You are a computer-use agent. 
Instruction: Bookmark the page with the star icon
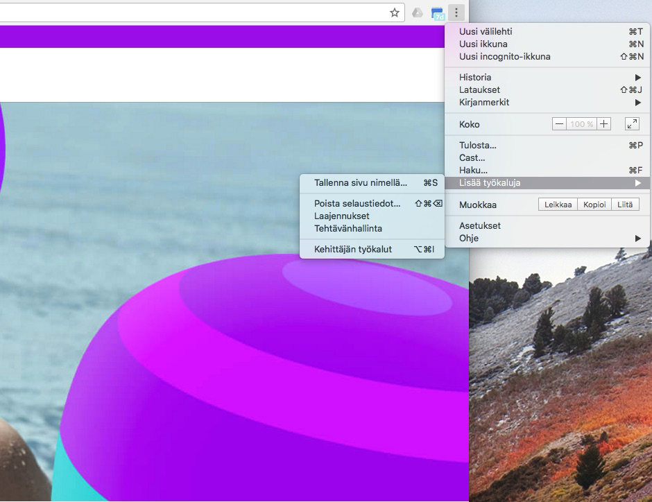(394, 13)
